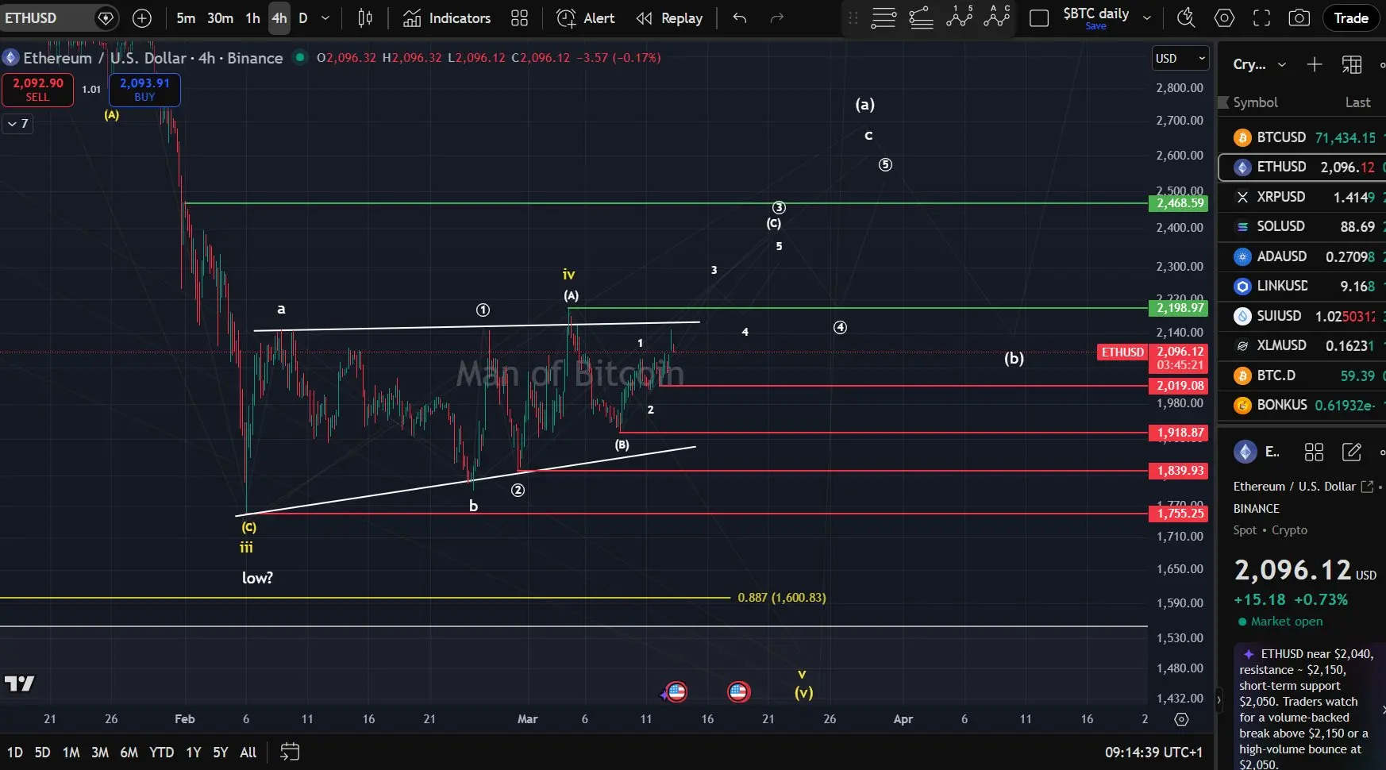Image resolution: width=1386 pixels, height=770 pixels.
Task: Add a symbol to the watchlist
Action: click(x=1315, y=65)
